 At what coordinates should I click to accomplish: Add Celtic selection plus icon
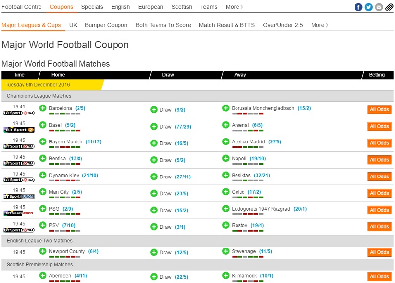pyautogui.click(x=226, y=192)
